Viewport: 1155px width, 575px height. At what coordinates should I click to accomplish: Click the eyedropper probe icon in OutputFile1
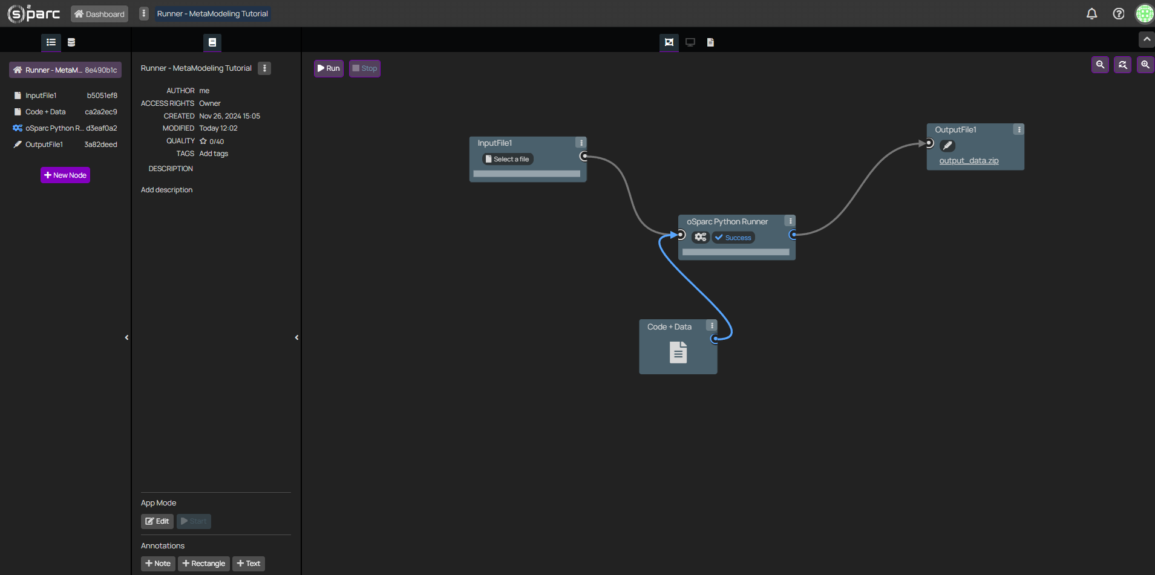point(947,146)
